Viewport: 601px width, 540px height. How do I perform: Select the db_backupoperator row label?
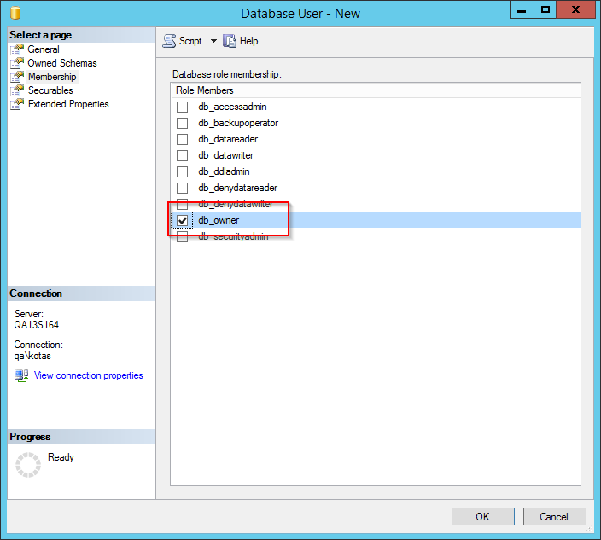pyautogui.click(x=238, y=123)
